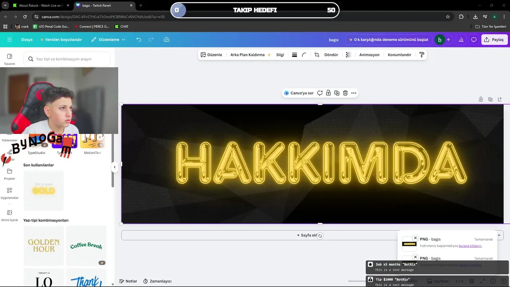Image resolution: width=510 pixels, height=287 pixels.
Task: Open the Notlar notes panel
Action: click(128, 281)
